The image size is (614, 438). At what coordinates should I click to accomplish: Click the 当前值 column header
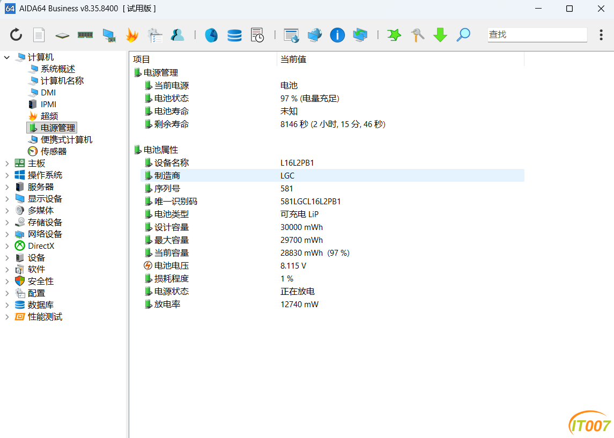pyautogui.click(x=401, y=59)
